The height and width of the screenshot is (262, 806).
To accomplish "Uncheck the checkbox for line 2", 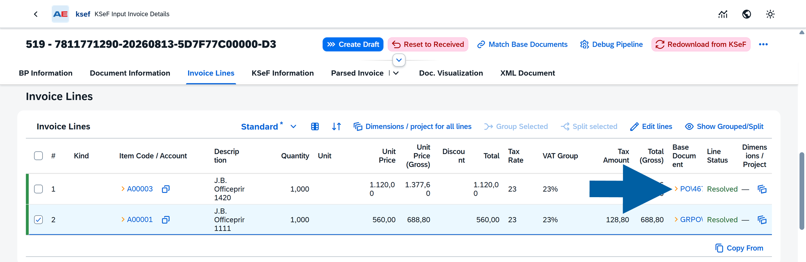I will pos(38,220).
